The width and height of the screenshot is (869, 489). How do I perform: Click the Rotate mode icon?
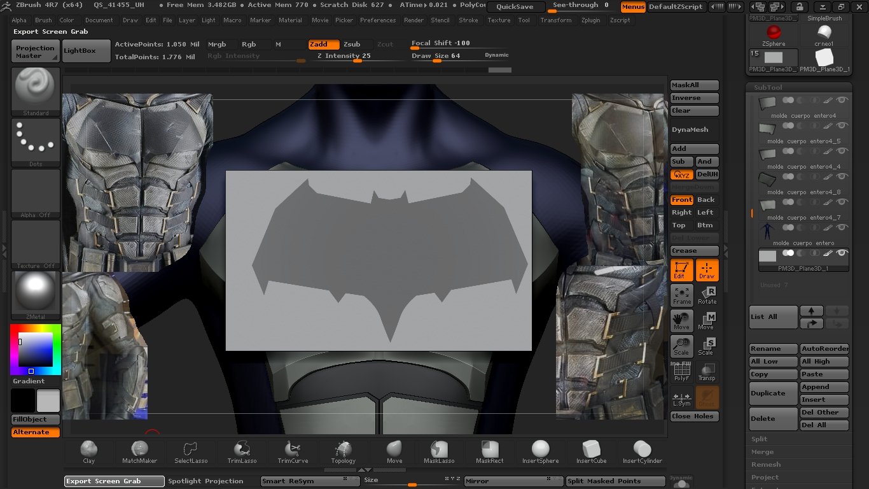[707, 295]
